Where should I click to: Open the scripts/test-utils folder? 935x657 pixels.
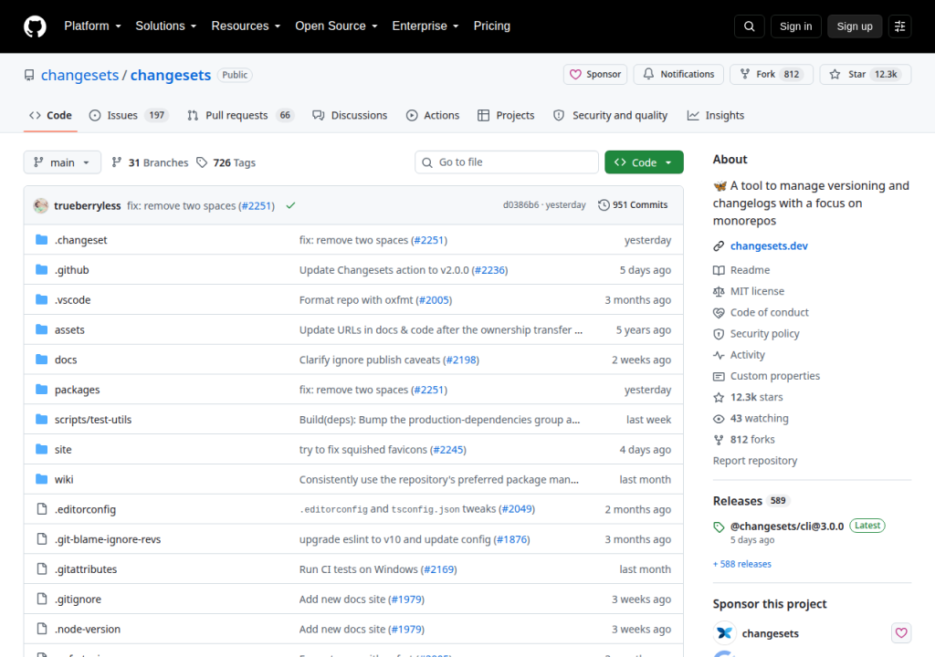coord(93,420)
